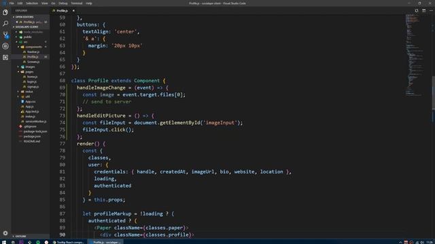Open App.css in the explorer

[30, 102]
